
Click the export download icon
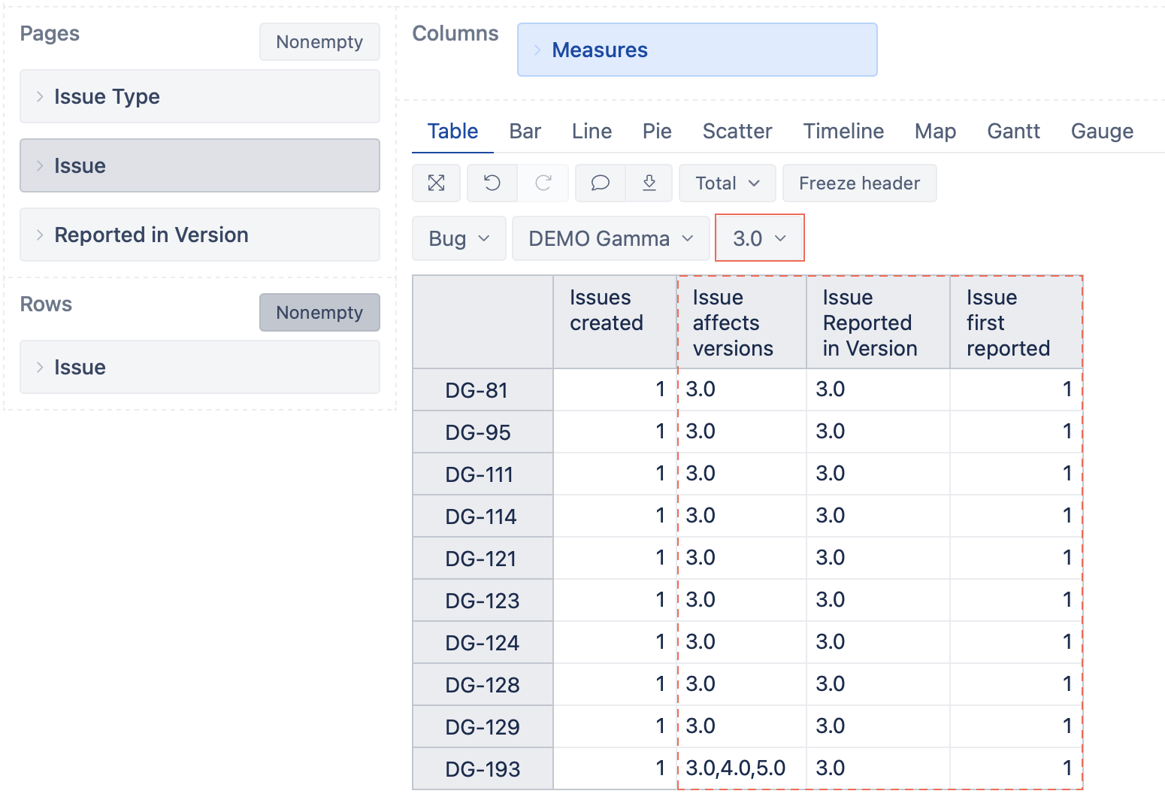(649, 183)
